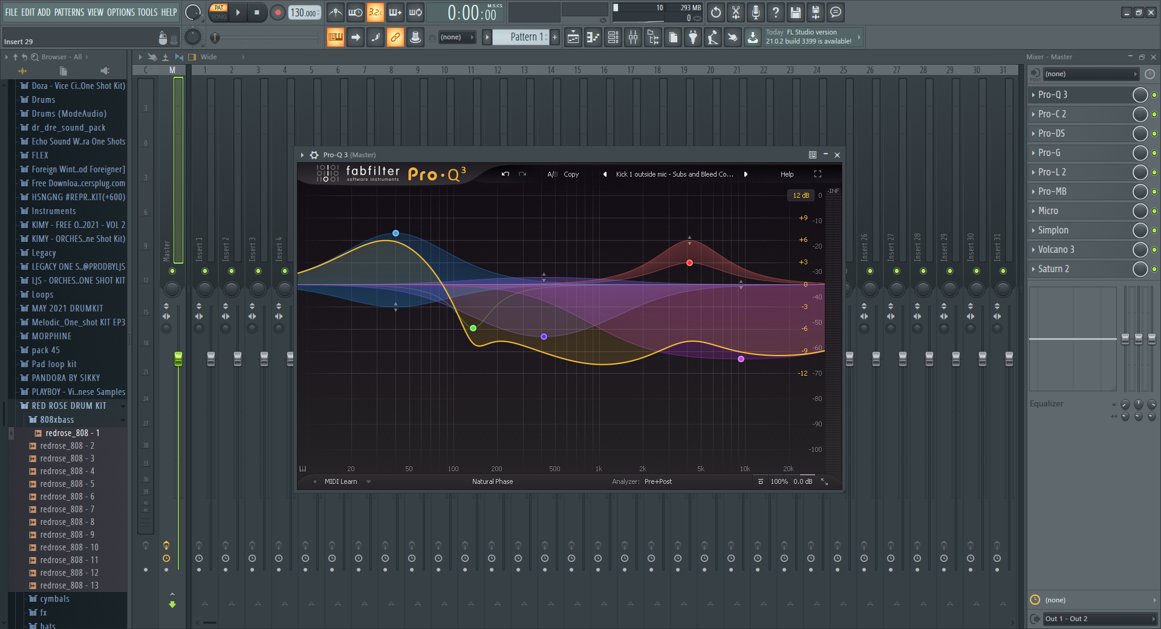Mute the Insert 1 track green LED
The image size is (1161, 629).
coord(205,271)
